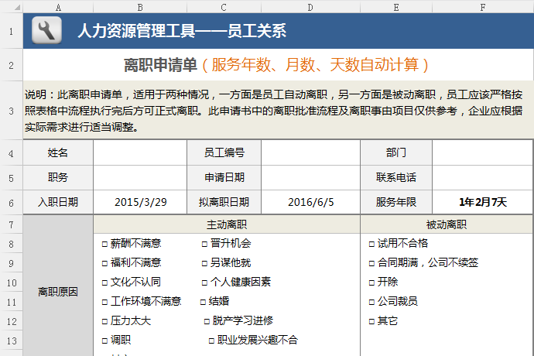Check the 试用不合格 box
The image size is (534, 356).
[371, 244]
